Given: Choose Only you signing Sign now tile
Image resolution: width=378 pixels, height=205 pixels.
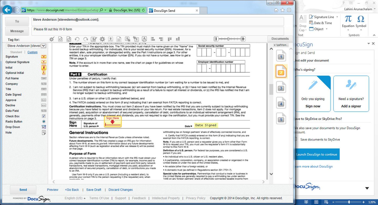Looking at the screenshot, I should [313, 94].
